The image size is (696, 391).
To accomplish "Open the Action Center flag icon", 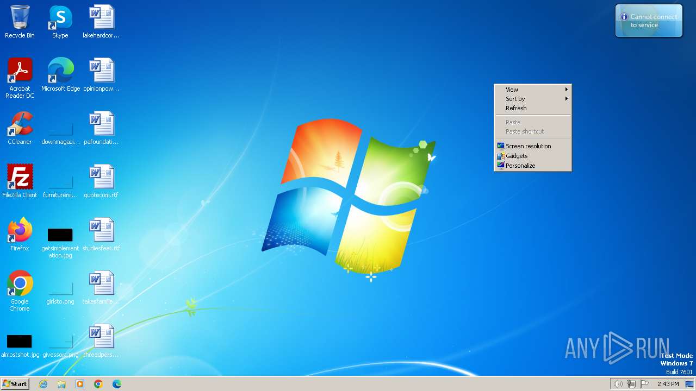I will [644, 384].
